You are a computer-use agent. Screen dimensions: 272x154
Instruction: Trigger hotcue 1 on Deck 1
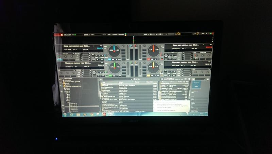(81, 54)
